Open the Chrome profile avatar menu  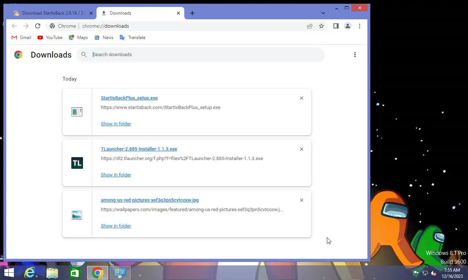[348, 26]
